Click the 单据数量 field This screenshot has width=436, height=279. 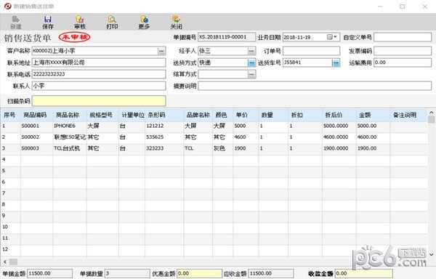[x=127, y=273]
